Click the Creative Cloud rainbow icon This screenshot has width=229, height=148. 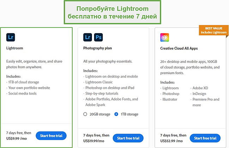(x=165, y=37)
